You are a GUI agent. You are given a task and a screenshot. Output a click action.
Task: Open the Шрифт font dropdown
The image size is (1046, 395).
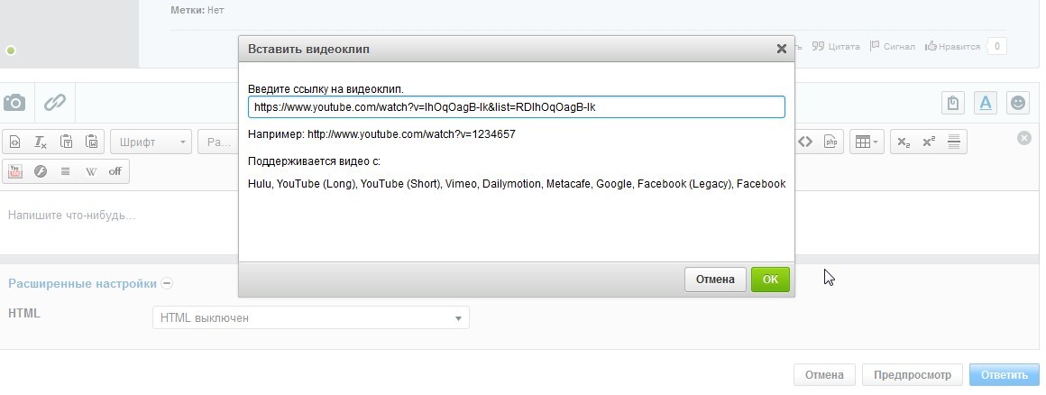[x=151, y=142]
